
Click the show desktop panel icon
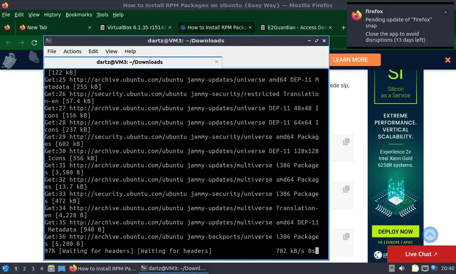click(62, 268)
